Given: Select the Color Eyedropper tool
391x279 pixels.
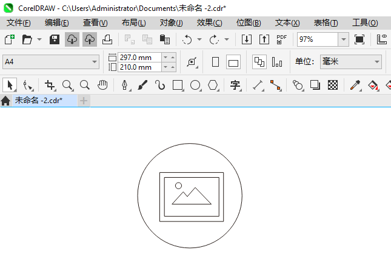Looking at the screenshot, I should pos(355,86).
